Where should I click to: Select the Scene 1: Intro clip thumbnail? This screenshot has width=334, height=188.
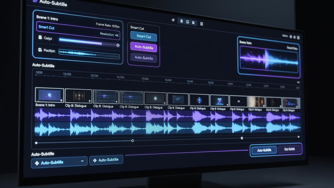click(x=49, y=95)
